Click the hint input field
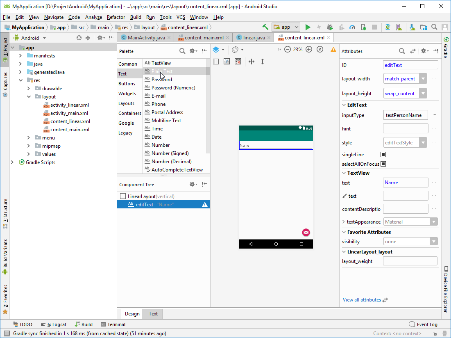The height and width of the screenshot is (338, 451). [x=406, y=129]
